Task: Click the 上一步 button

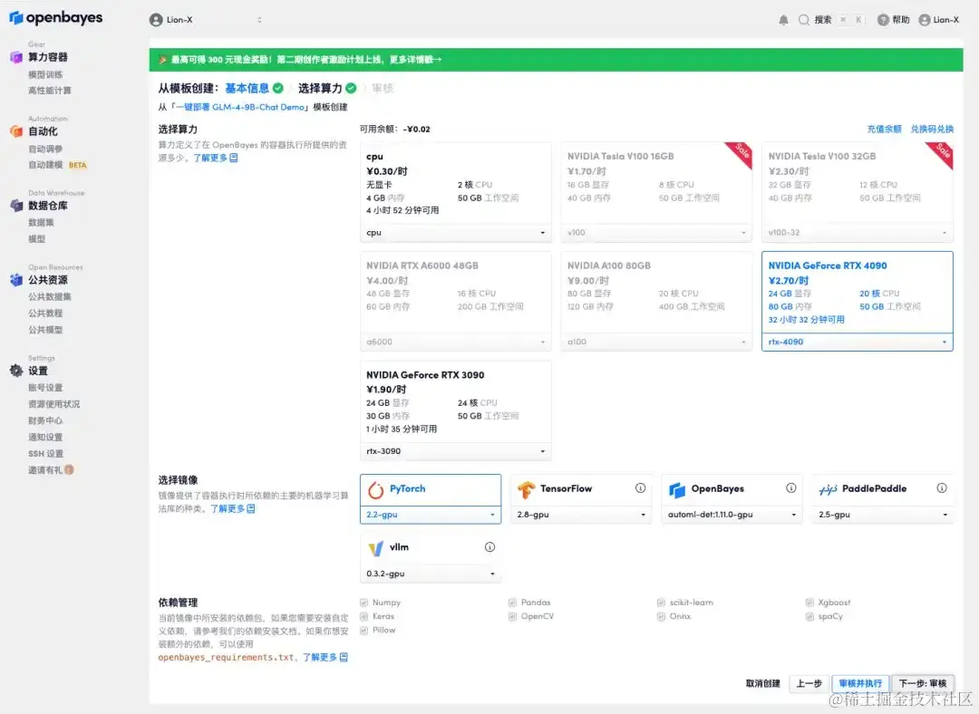Action: point(809,683)
